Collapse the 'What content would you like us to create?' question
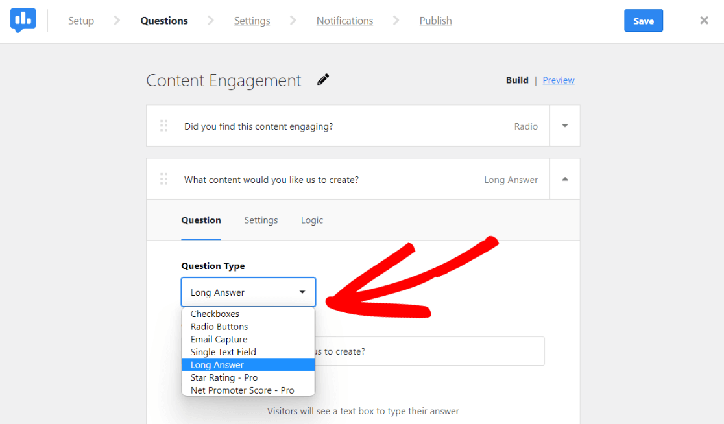724x424 pixels. (x=564, y=179)
